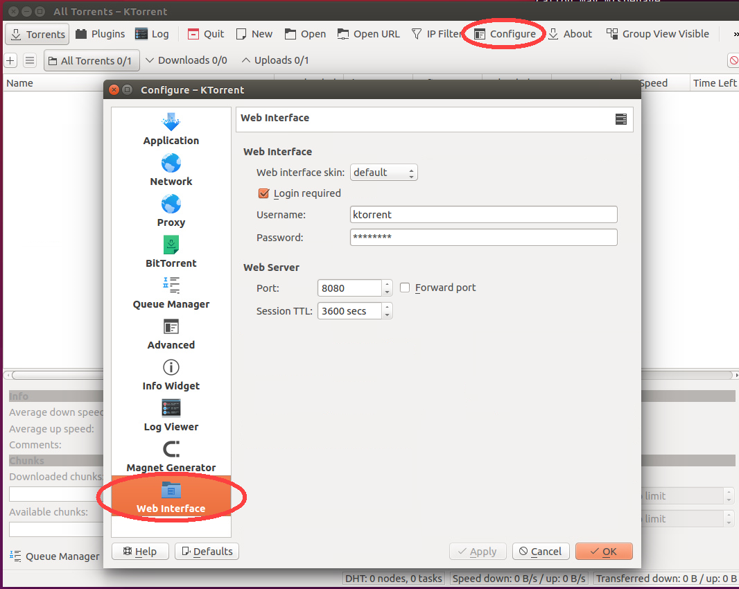
Task: Click Torrents in main toolbar
Action: [37, 34]
